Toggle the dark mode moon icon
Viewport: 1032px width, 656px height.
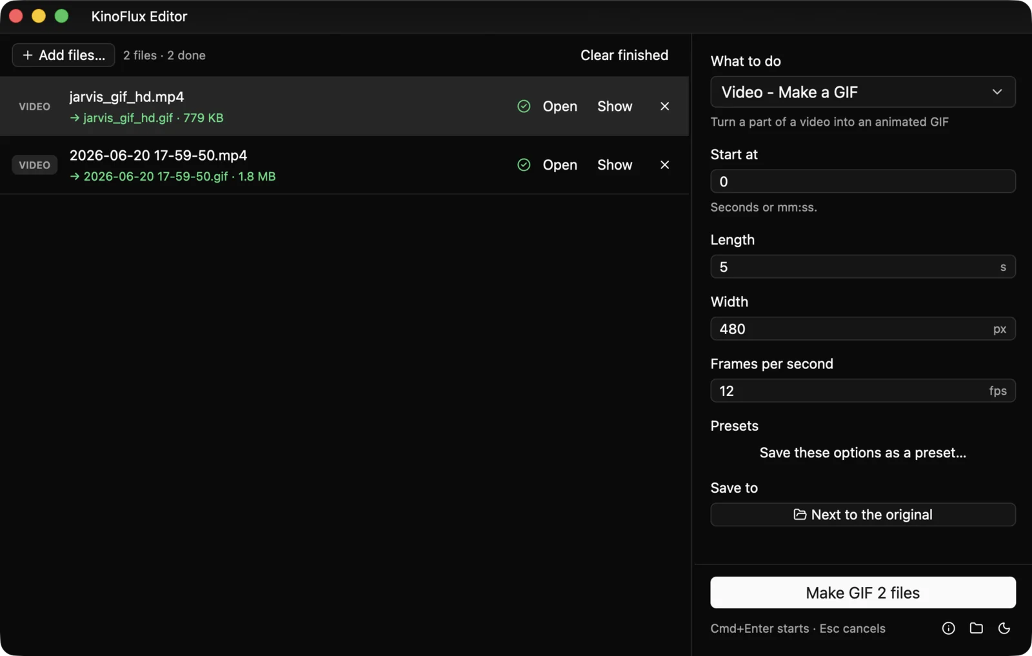[x=1004, y=628]
